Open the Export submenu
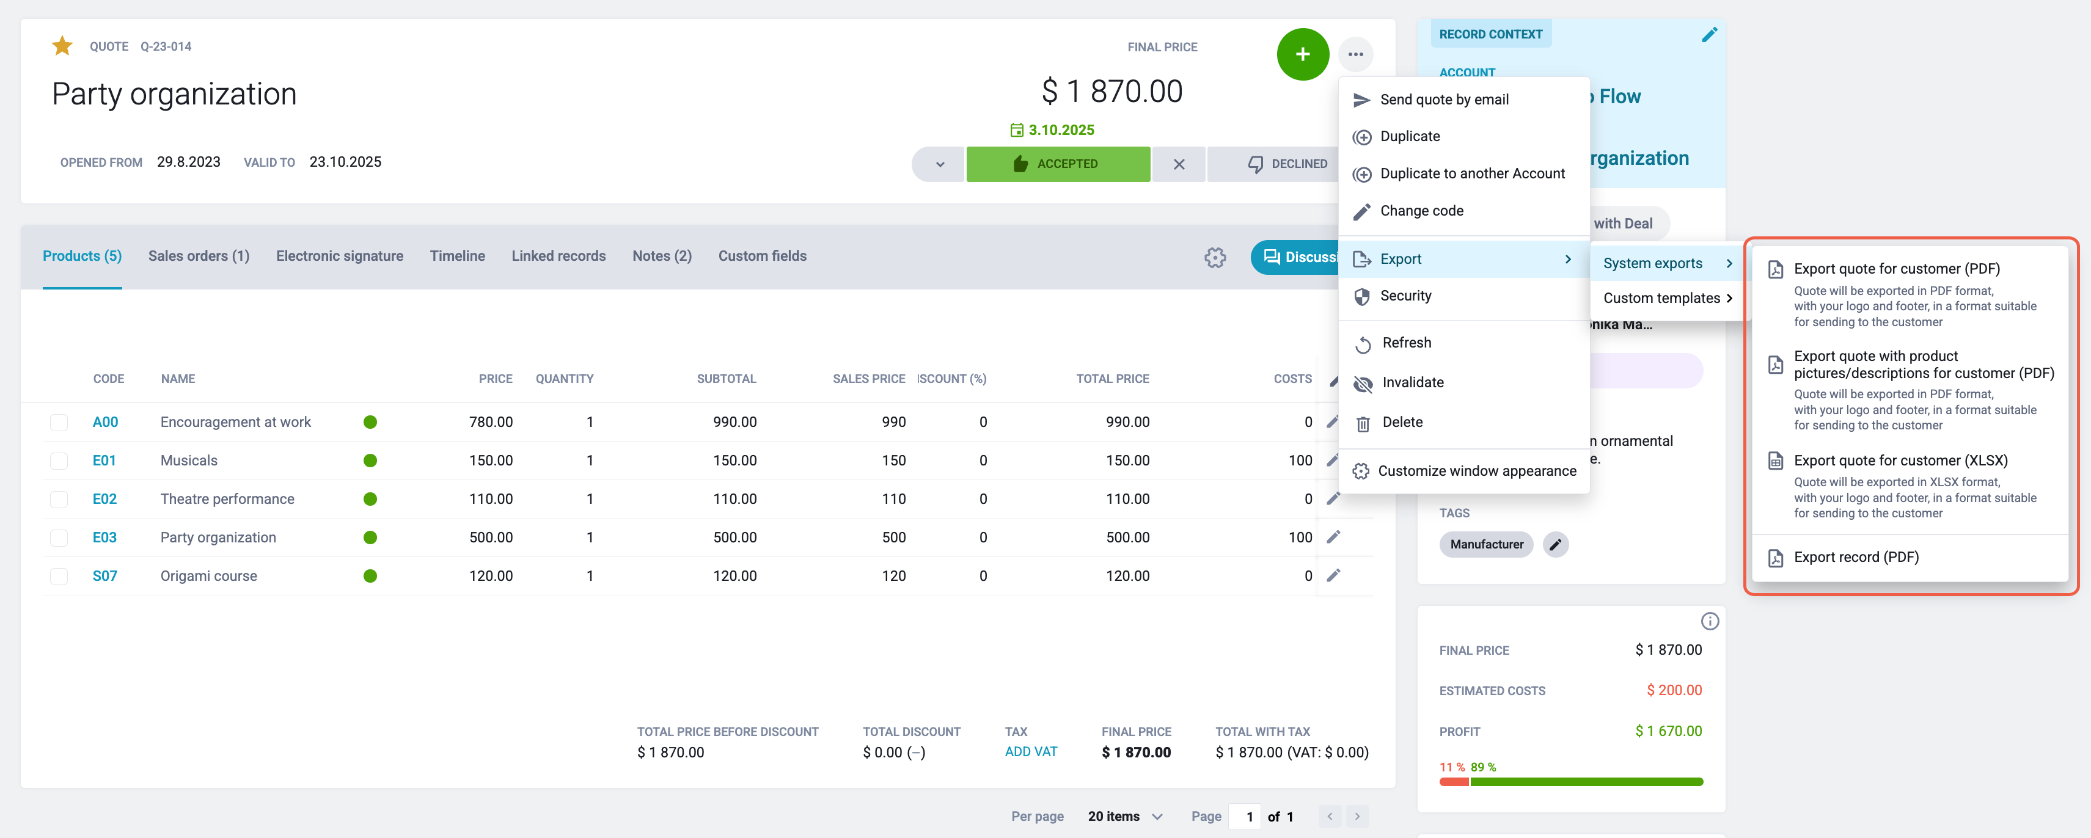Image resolution: width=2091 pixels, height=838 pixels. tap(1463, 259)
